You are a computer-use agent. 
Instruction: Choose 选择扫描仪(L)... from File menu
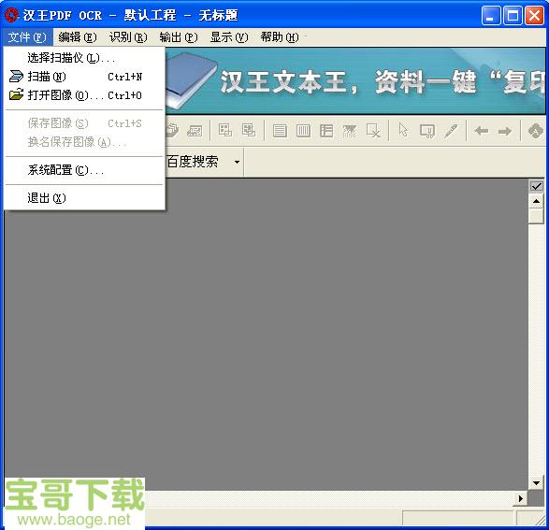tap(84, 58)
